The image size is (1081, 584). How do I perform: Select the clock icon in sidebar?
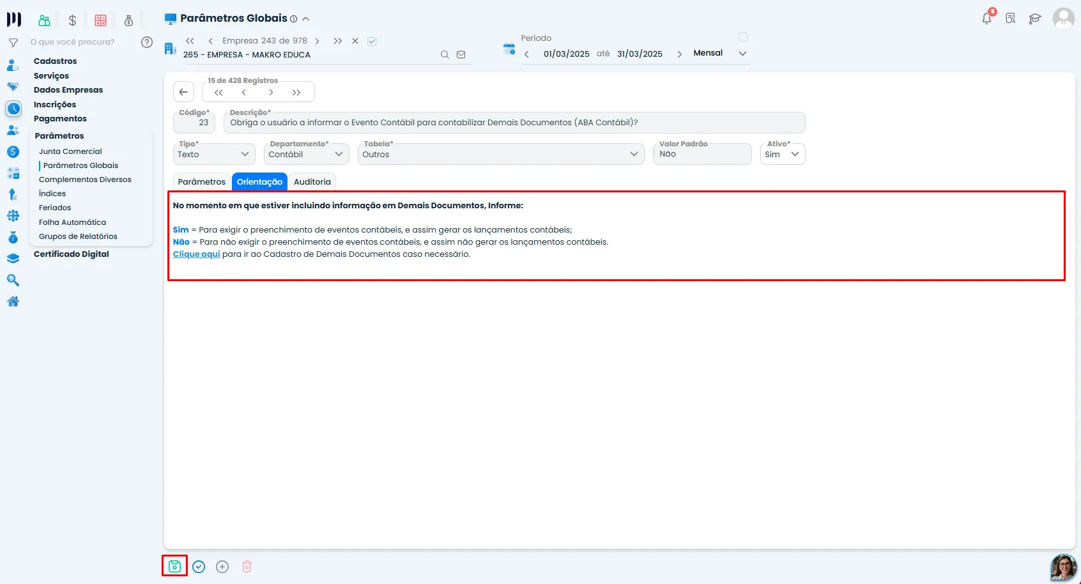(13, 109)
